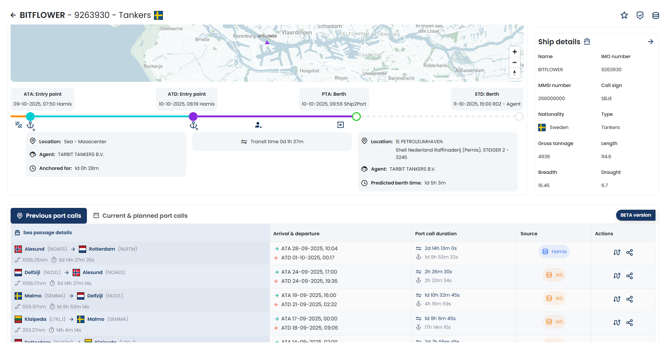
Task: Click the BITFLOWER vessel marker on map
Action: pyautogui.click(x=267, y=42)
